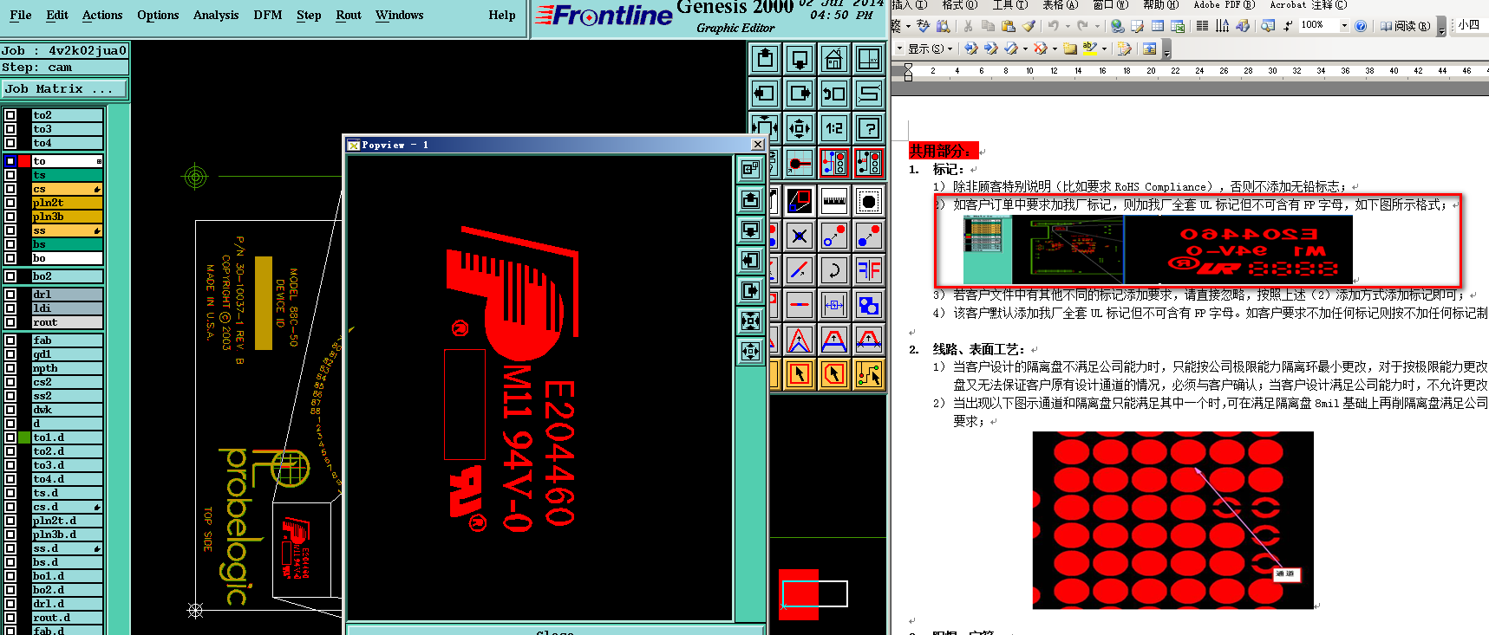1489x635 pixels.
Task: Select the layer row named bo2
Action: click(x=67, y=276)
